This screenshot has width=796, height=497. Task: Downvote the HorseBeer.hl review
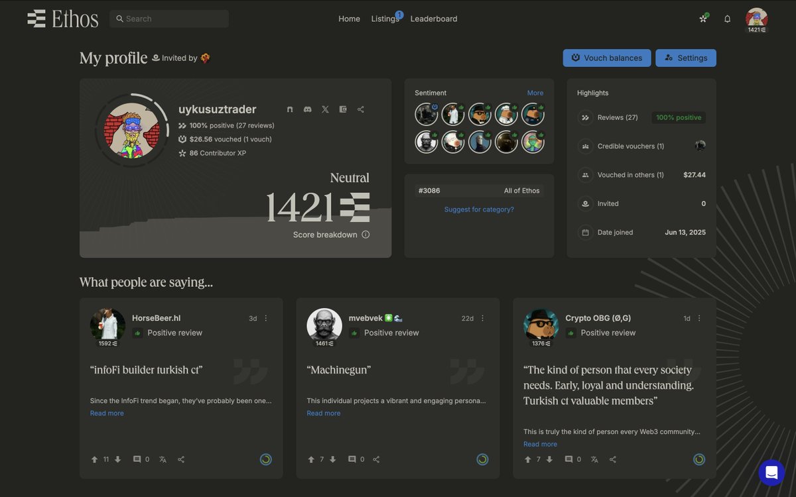(x=117, y=459)
